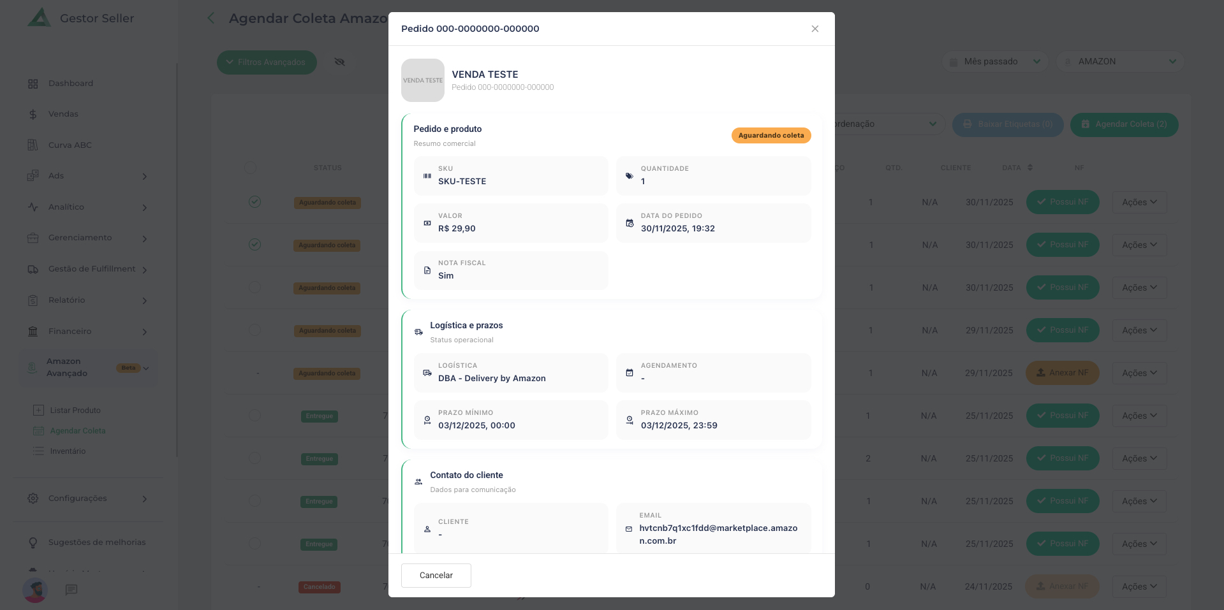Open the chat message icon at bottom left
This screenshot has width=1224, height=610.
[x=71, y=590]
